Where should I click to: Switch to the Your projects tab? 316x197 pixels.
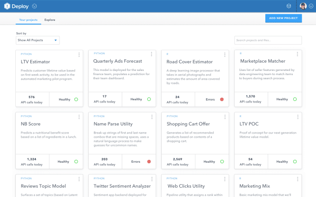[x=28, y=20]
